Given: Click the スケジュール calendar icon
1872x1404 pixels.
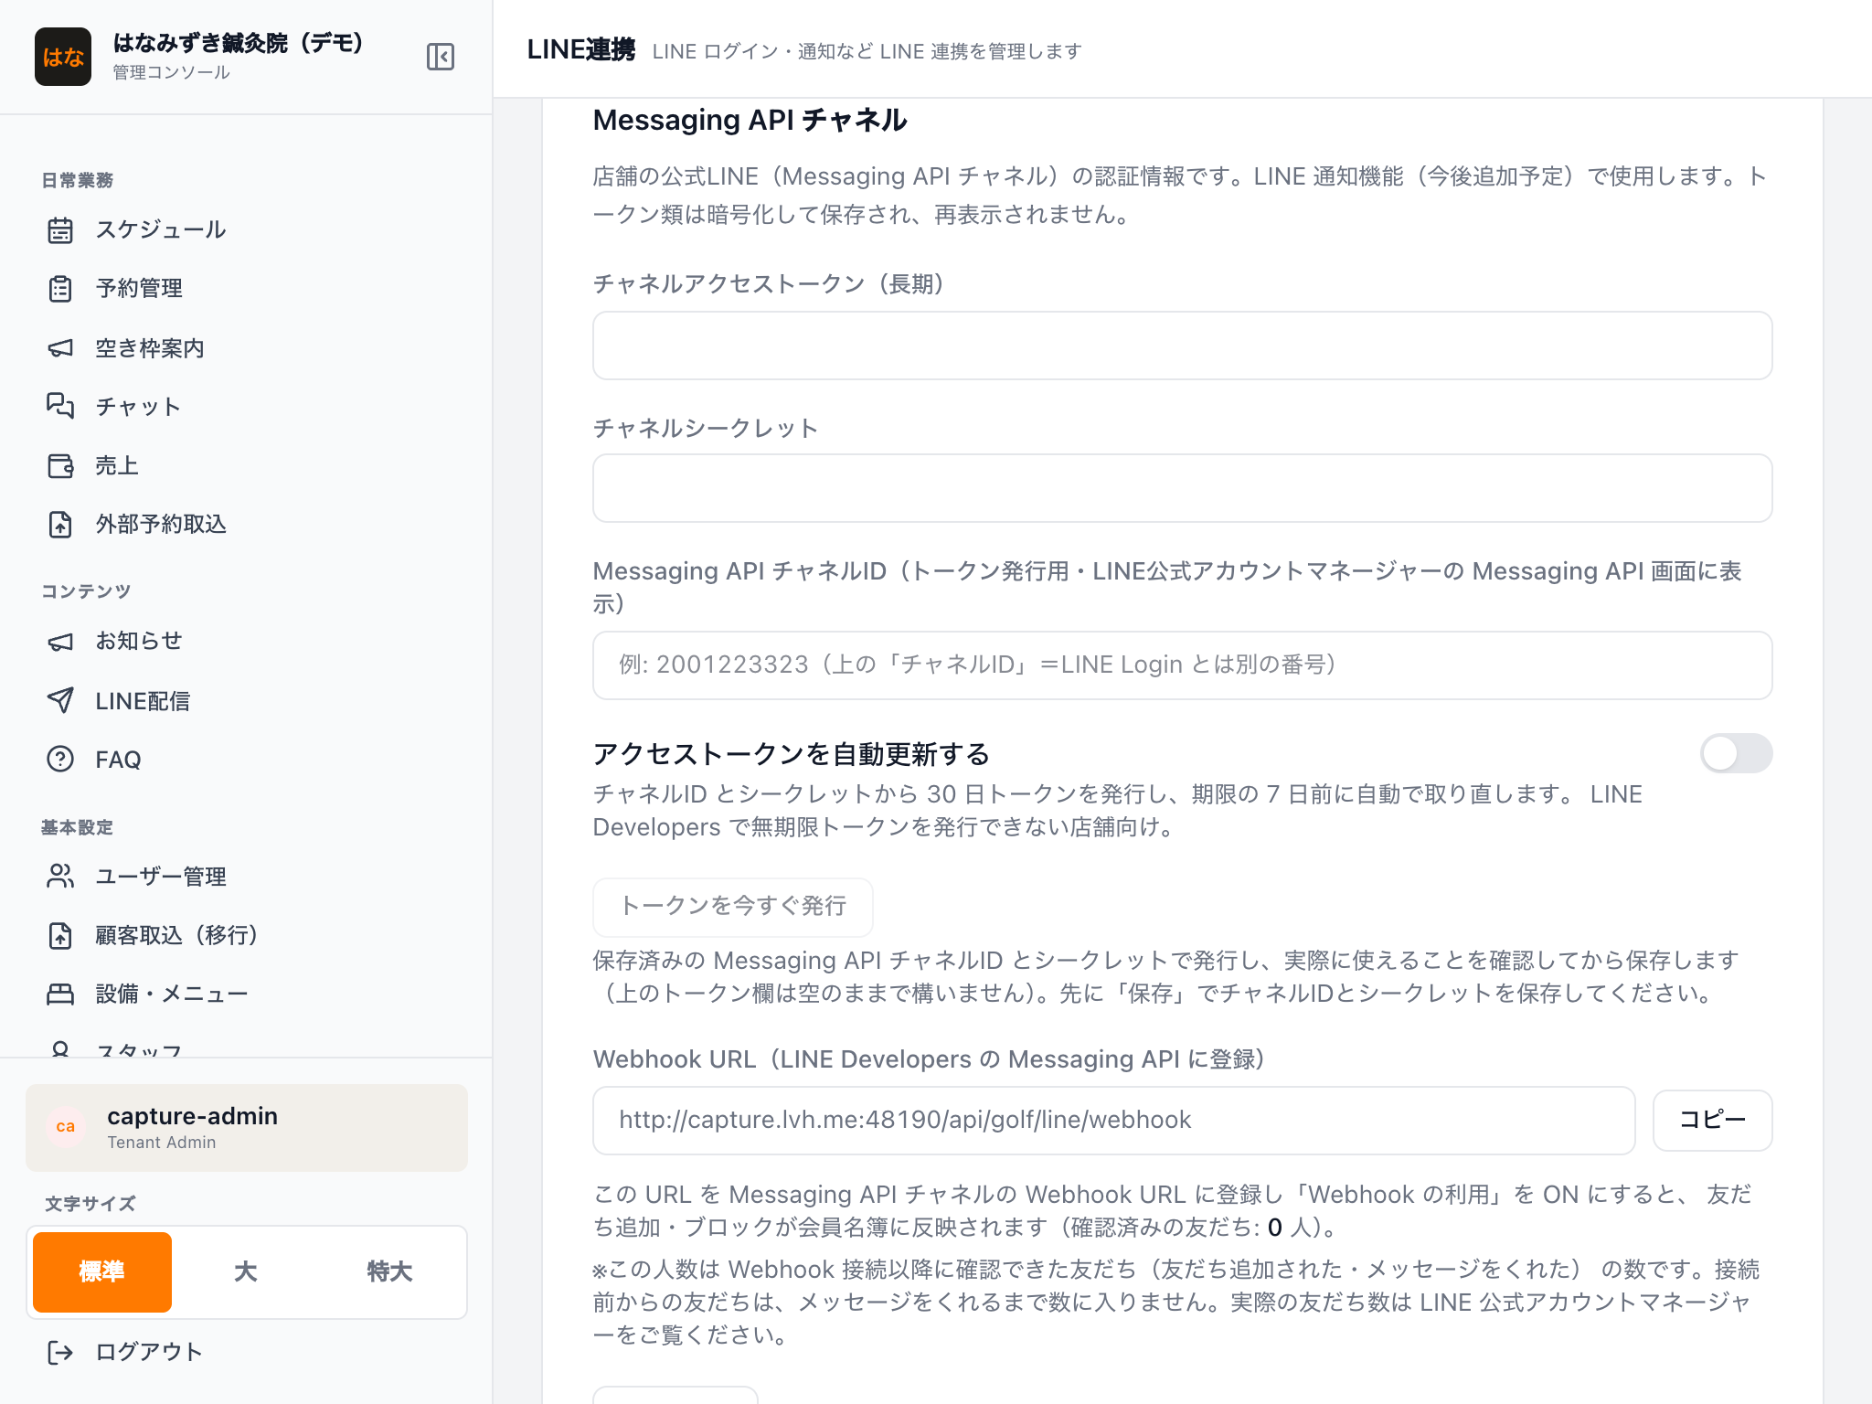Looking at the screenshot, I should coord(60,230).
